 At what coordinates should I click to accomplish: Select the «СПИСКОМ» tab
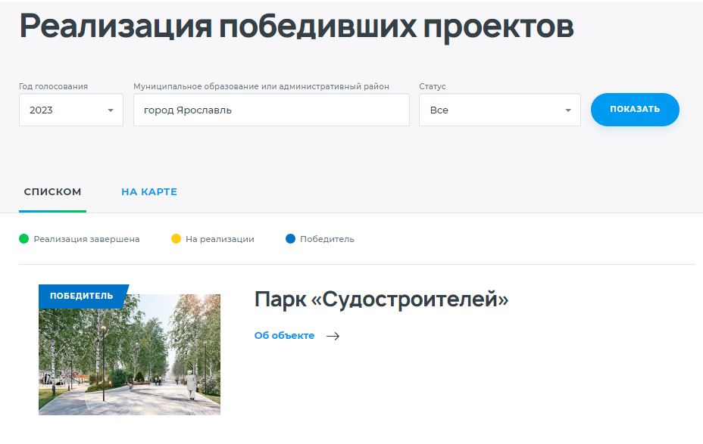52,191
